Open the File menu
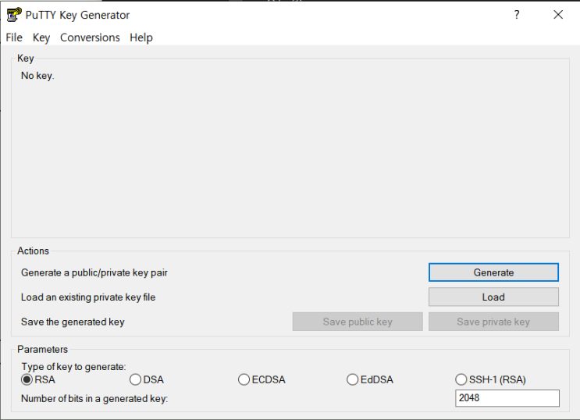Image resolution: width=580 pixels, height=420 pixels. click(14, 37)
